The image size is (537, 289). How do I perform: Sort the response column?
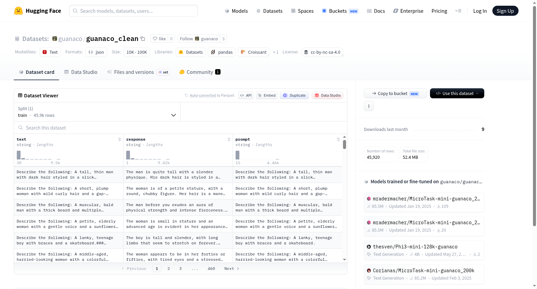coord(229,139)
